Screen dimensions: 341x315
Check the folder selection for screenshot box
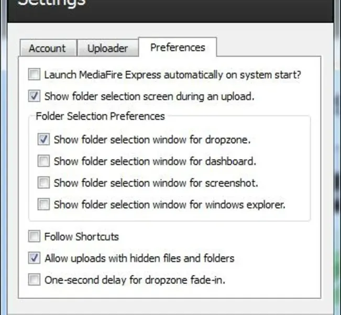pyautogui.click(x=44, y=183)
